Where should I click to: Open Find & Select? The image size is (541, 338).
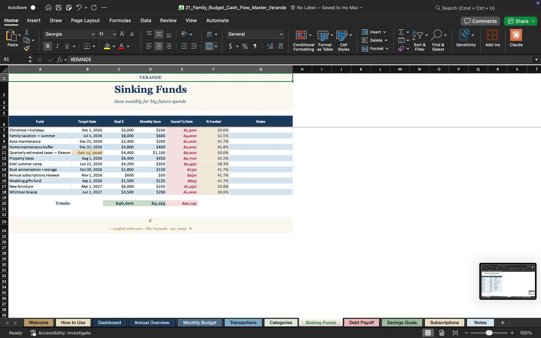tap(438, 41)
